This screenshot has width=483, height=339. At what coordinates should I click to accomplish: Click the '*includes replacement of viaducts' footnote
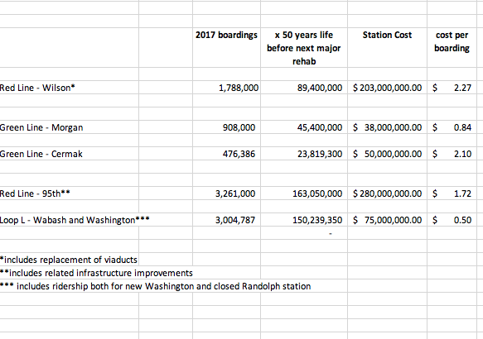(69, 260)
